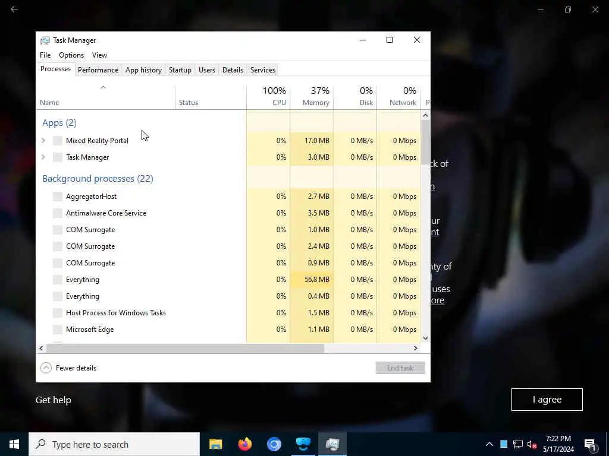Select the Everything 0.4 MB row
Viewport: 609px width, 456px height.
tap(228, 296)
